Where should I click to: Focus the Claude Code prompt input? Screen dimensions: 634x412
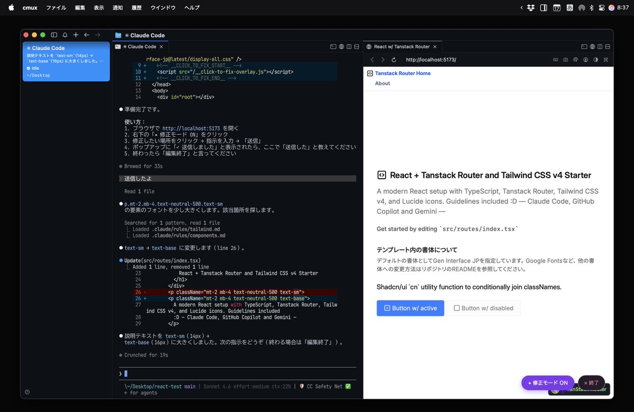tap(238, 373)
